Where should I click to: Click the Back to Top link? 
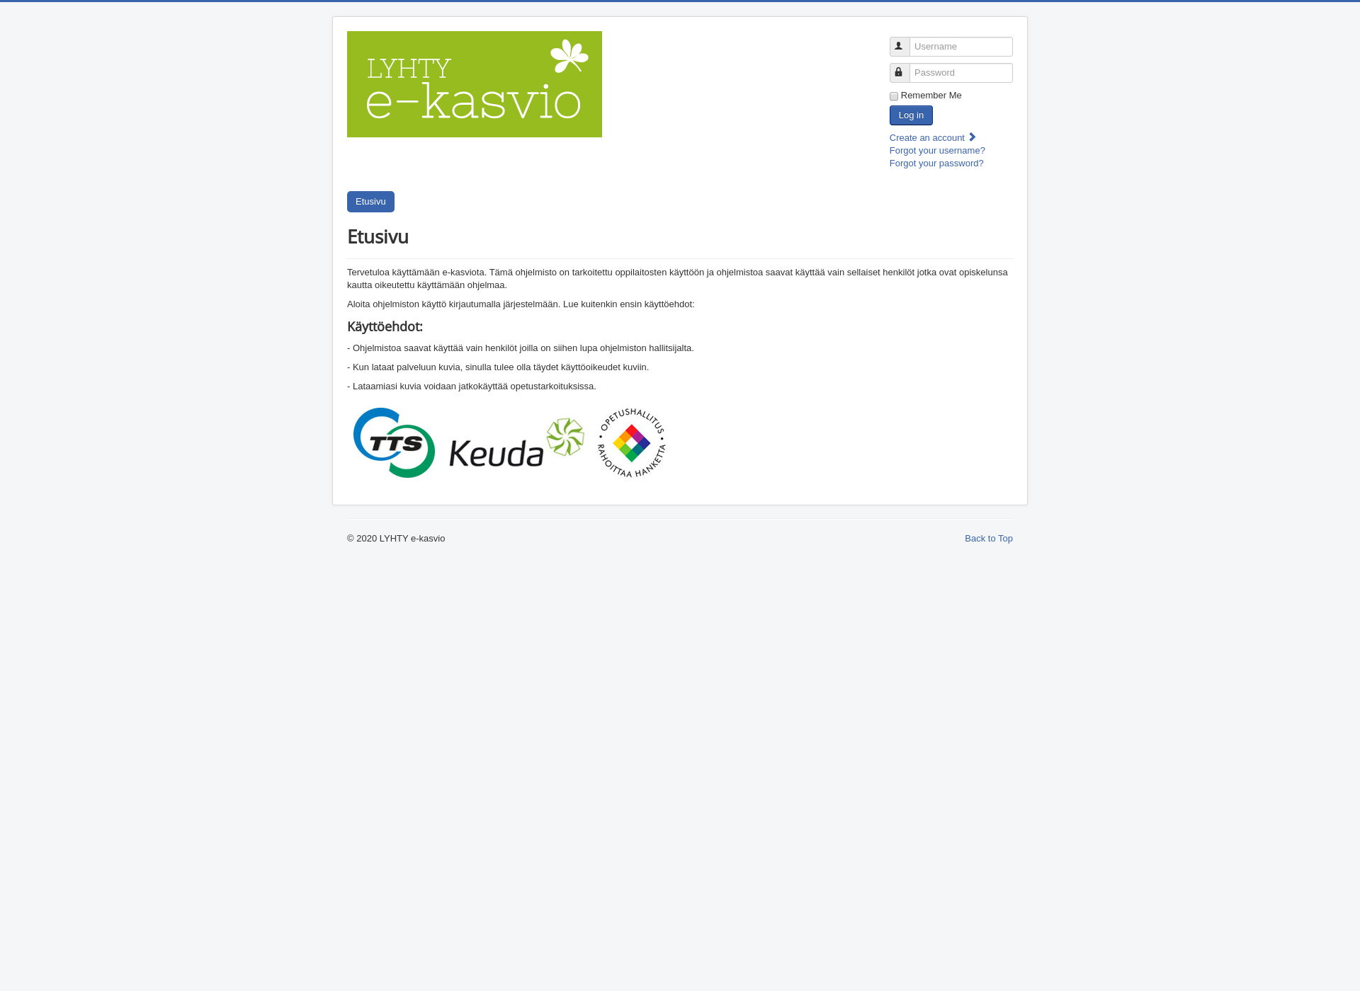pyautogui.click(x=988, y=538)
